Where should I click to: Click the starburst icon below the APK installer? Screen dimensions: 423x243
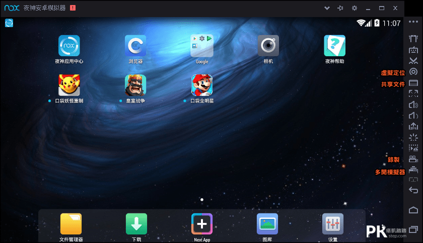pyautogui.click(x=413, y=137)
